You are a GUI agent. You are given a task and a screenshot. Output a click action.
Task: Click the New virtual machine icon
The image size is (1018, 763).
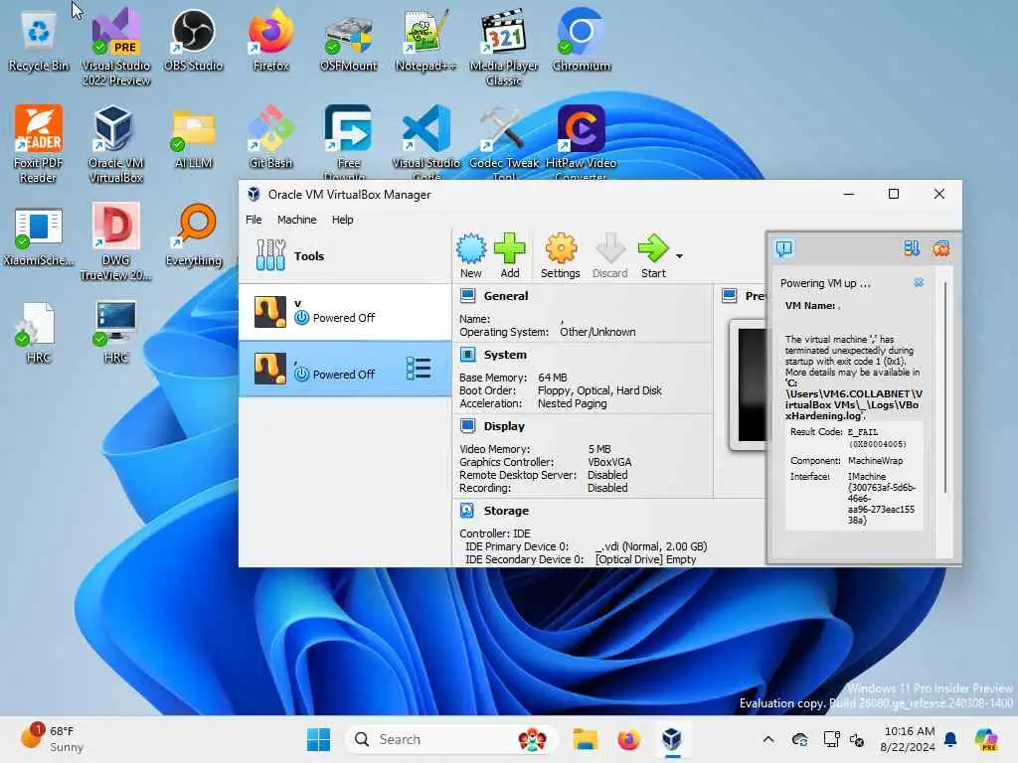pyautogui.click(x=470, y=255)
